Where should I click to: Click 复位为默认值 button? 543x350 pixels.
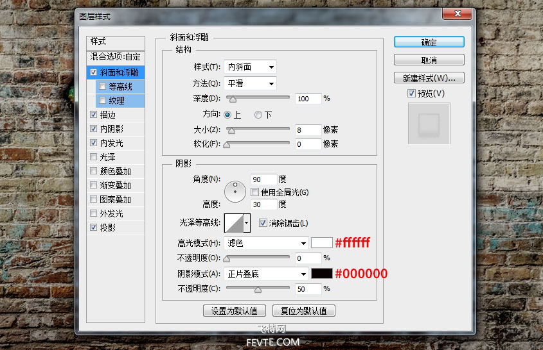304,311
